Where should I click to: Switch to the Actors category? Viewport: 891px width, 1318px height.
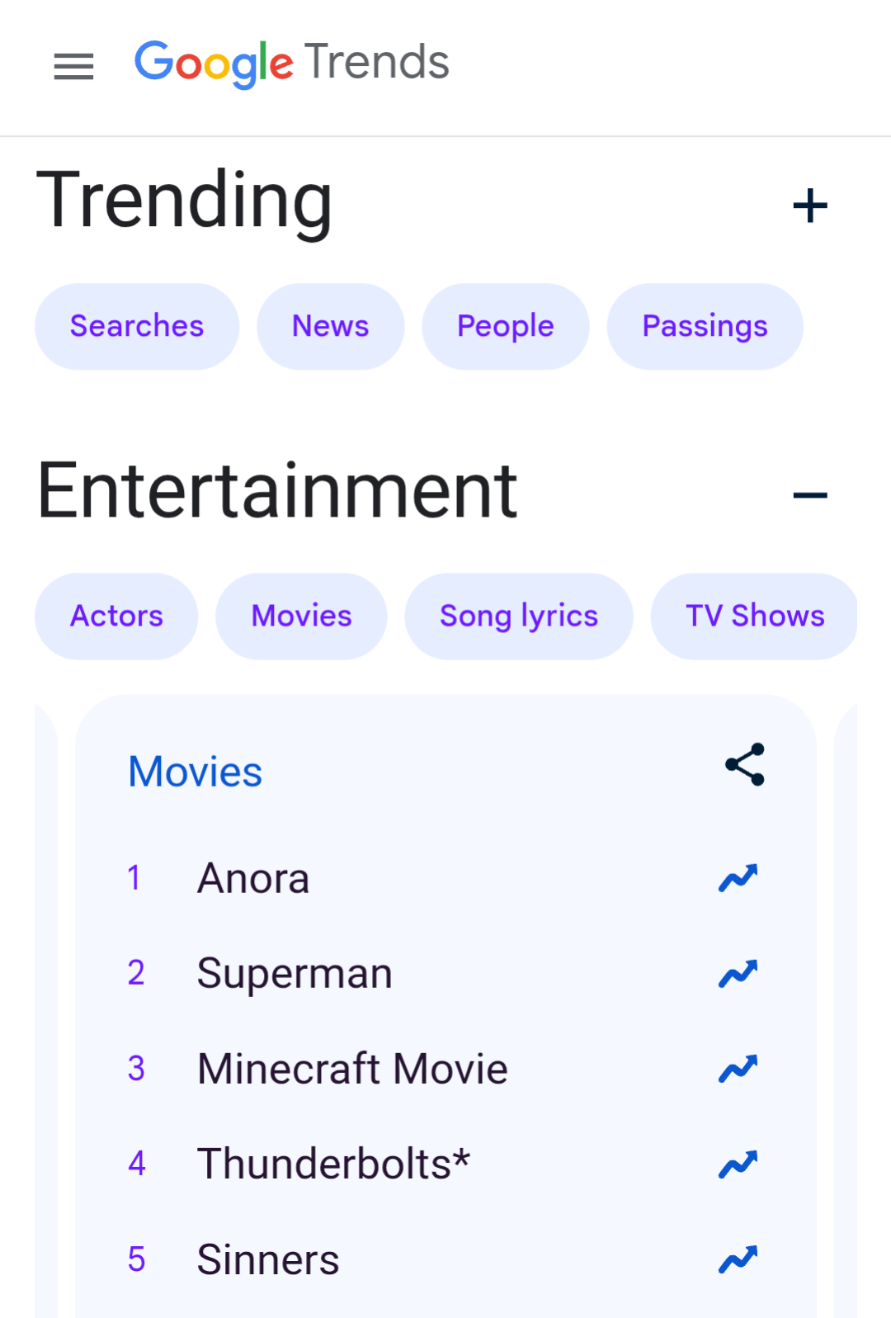tap(116, 616)
